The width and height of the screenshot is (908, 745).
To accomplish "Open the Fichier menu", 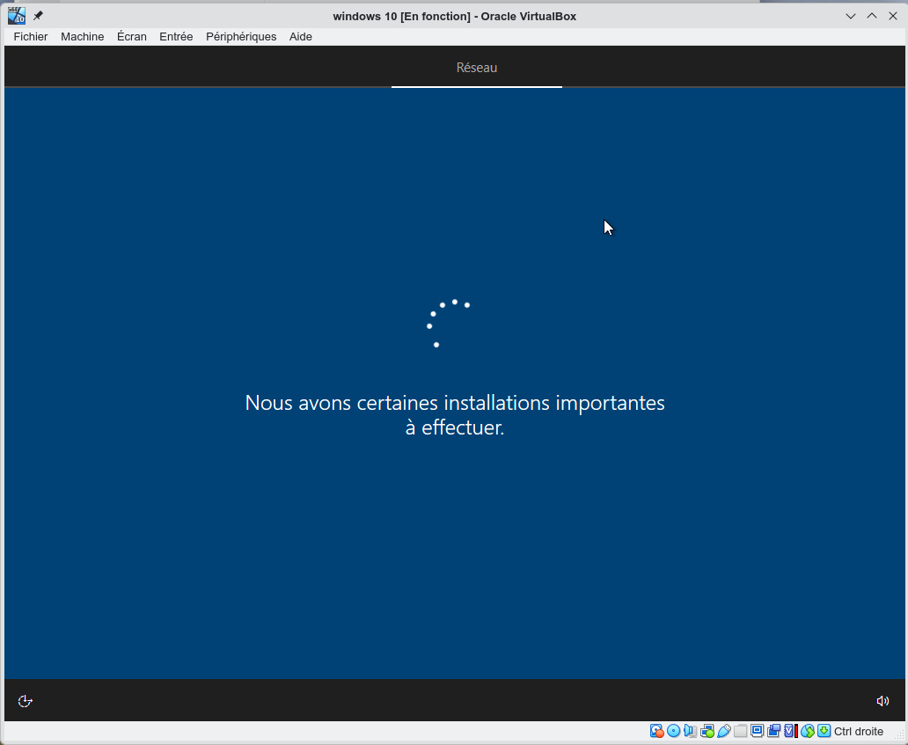I will pos(31,36).
